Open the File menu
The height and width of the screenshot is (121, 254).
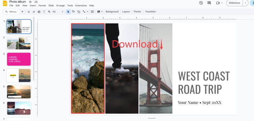click(x=11, y=5)
